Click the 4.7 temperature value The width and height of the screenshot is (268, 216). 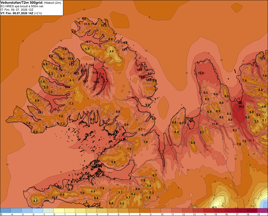pos(128,197)
